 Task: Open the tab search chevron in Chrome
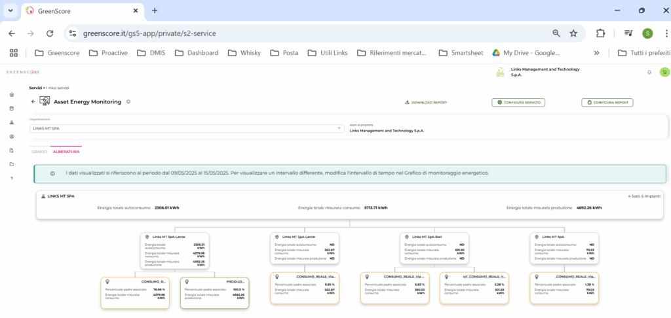click(10, 10)
